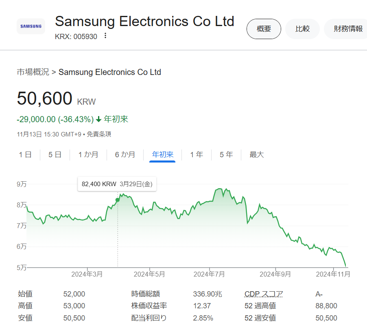Click the CDP スコア label

click(263, 294)
